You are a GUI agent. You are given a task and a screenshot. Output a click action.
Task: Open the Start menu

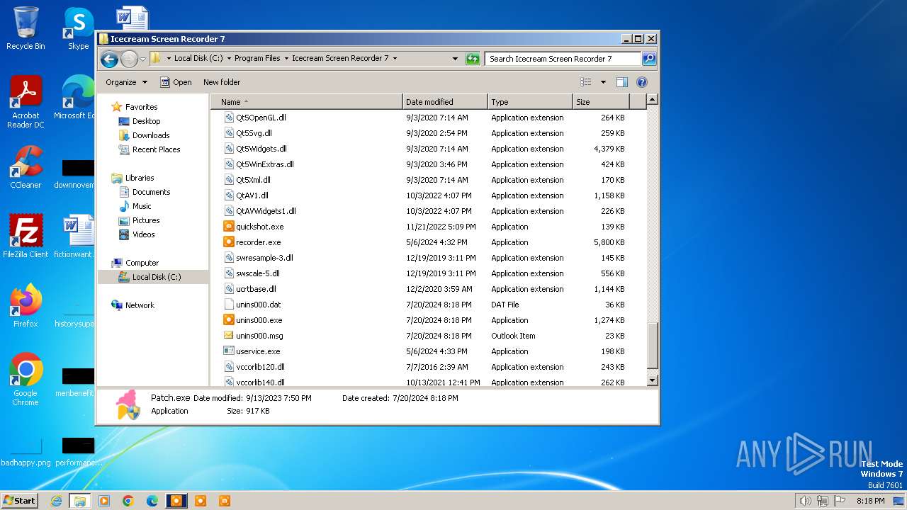click(20, 501)
